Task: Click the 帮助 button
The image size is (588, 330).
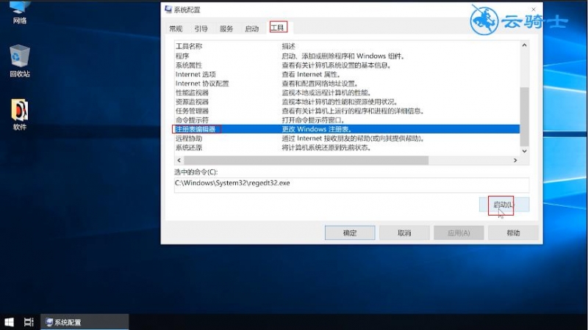Action: (513, 232)
